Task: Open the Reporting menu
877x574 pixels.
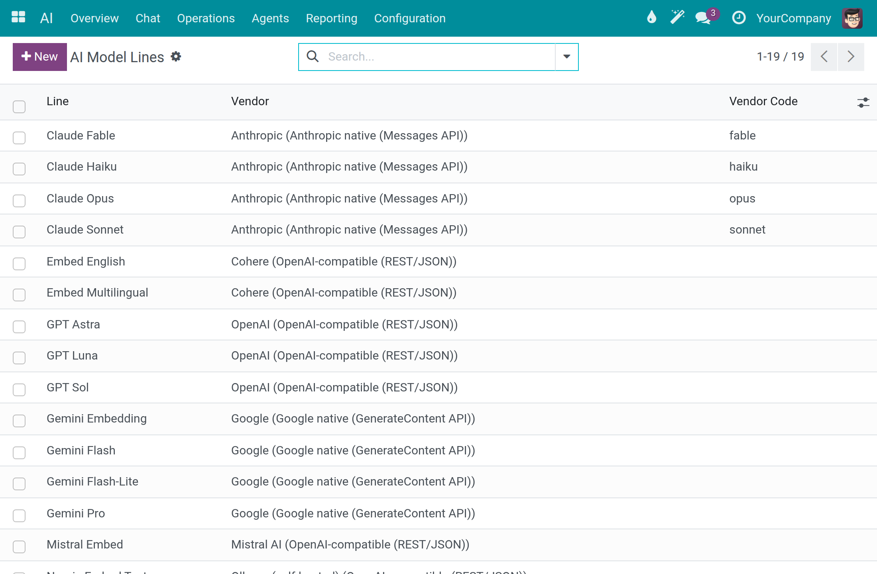Action: [x=332, y=18]
